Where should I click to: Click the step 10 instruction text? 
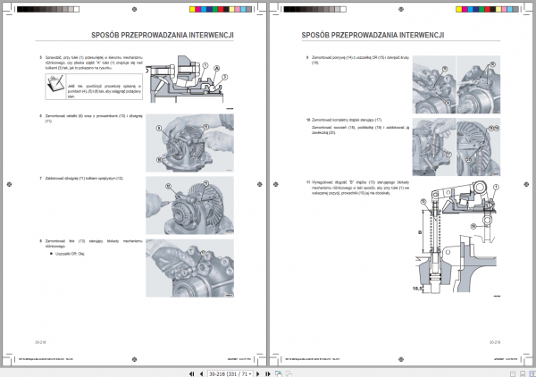tap(360, 126)
